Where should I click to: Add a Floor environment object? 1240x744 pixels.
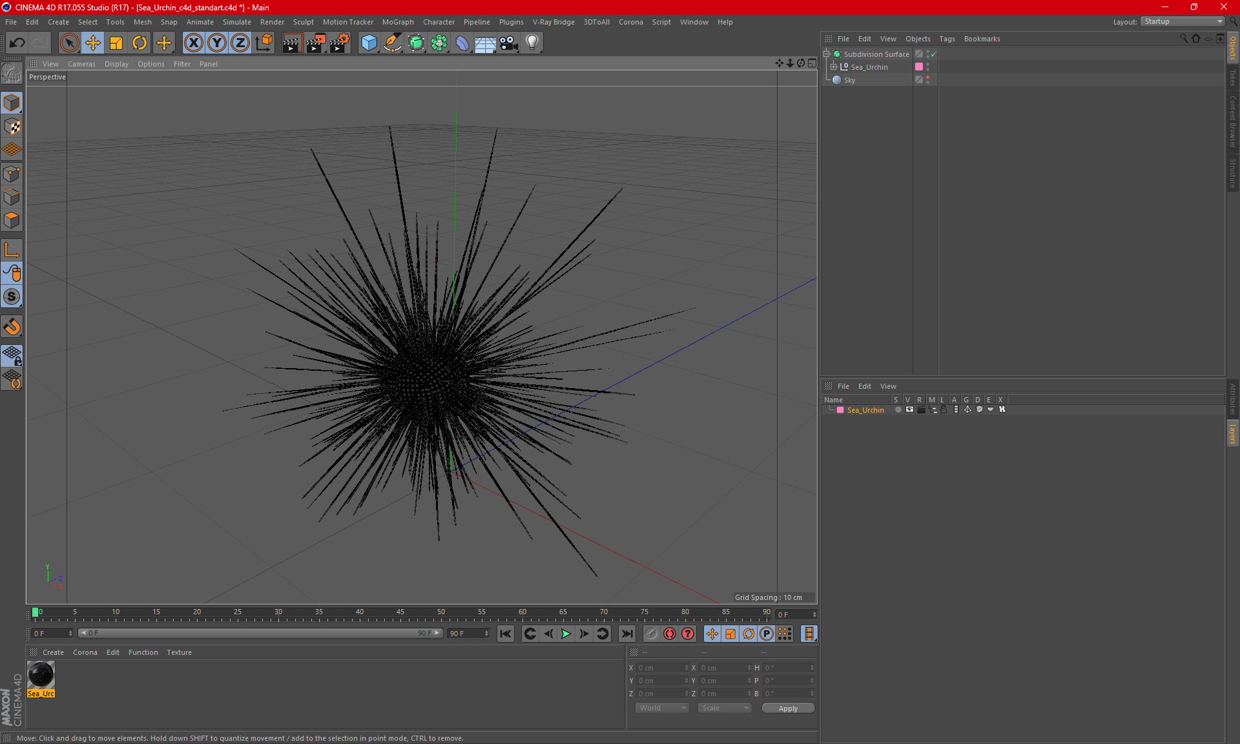pyautogui.click(x=485, y=43)
